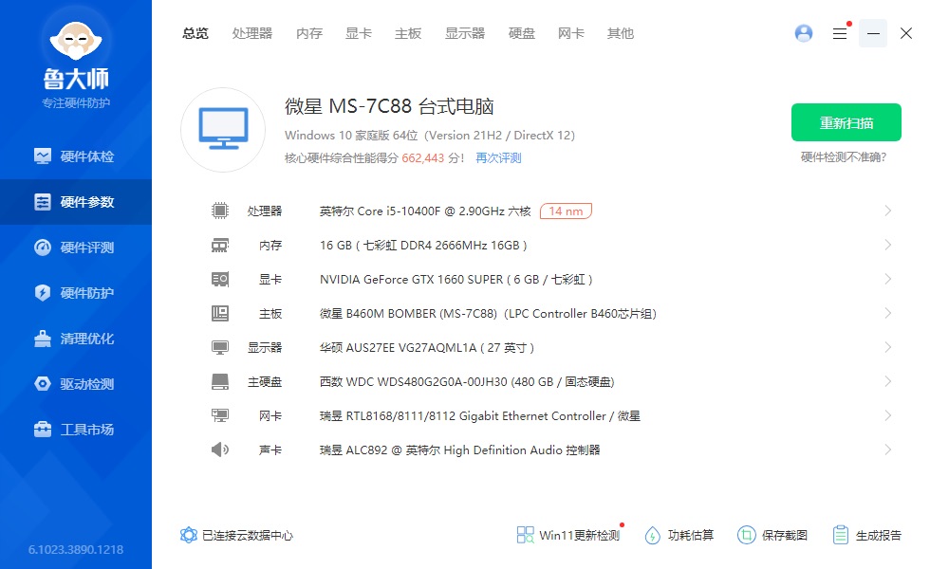The height and width of the screenshot is (569, 930).
Task: Click the Windows 10 家庭版 version line
Action: (429, 135)
